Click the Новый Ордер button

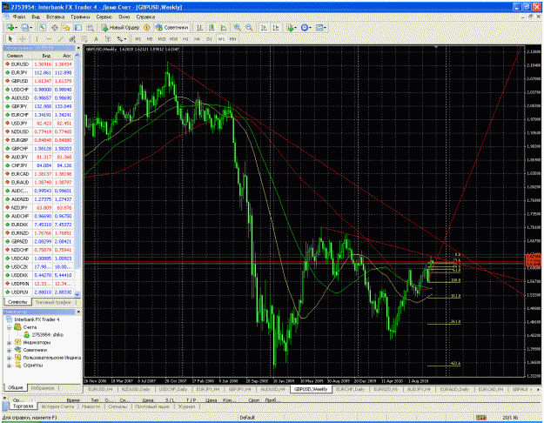pos(120,27)
